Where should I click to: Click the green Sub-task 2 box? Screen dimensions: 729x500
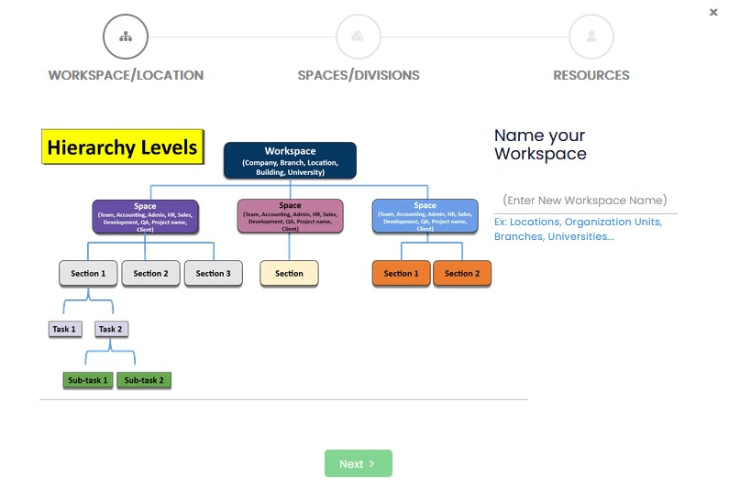[144, 380]
